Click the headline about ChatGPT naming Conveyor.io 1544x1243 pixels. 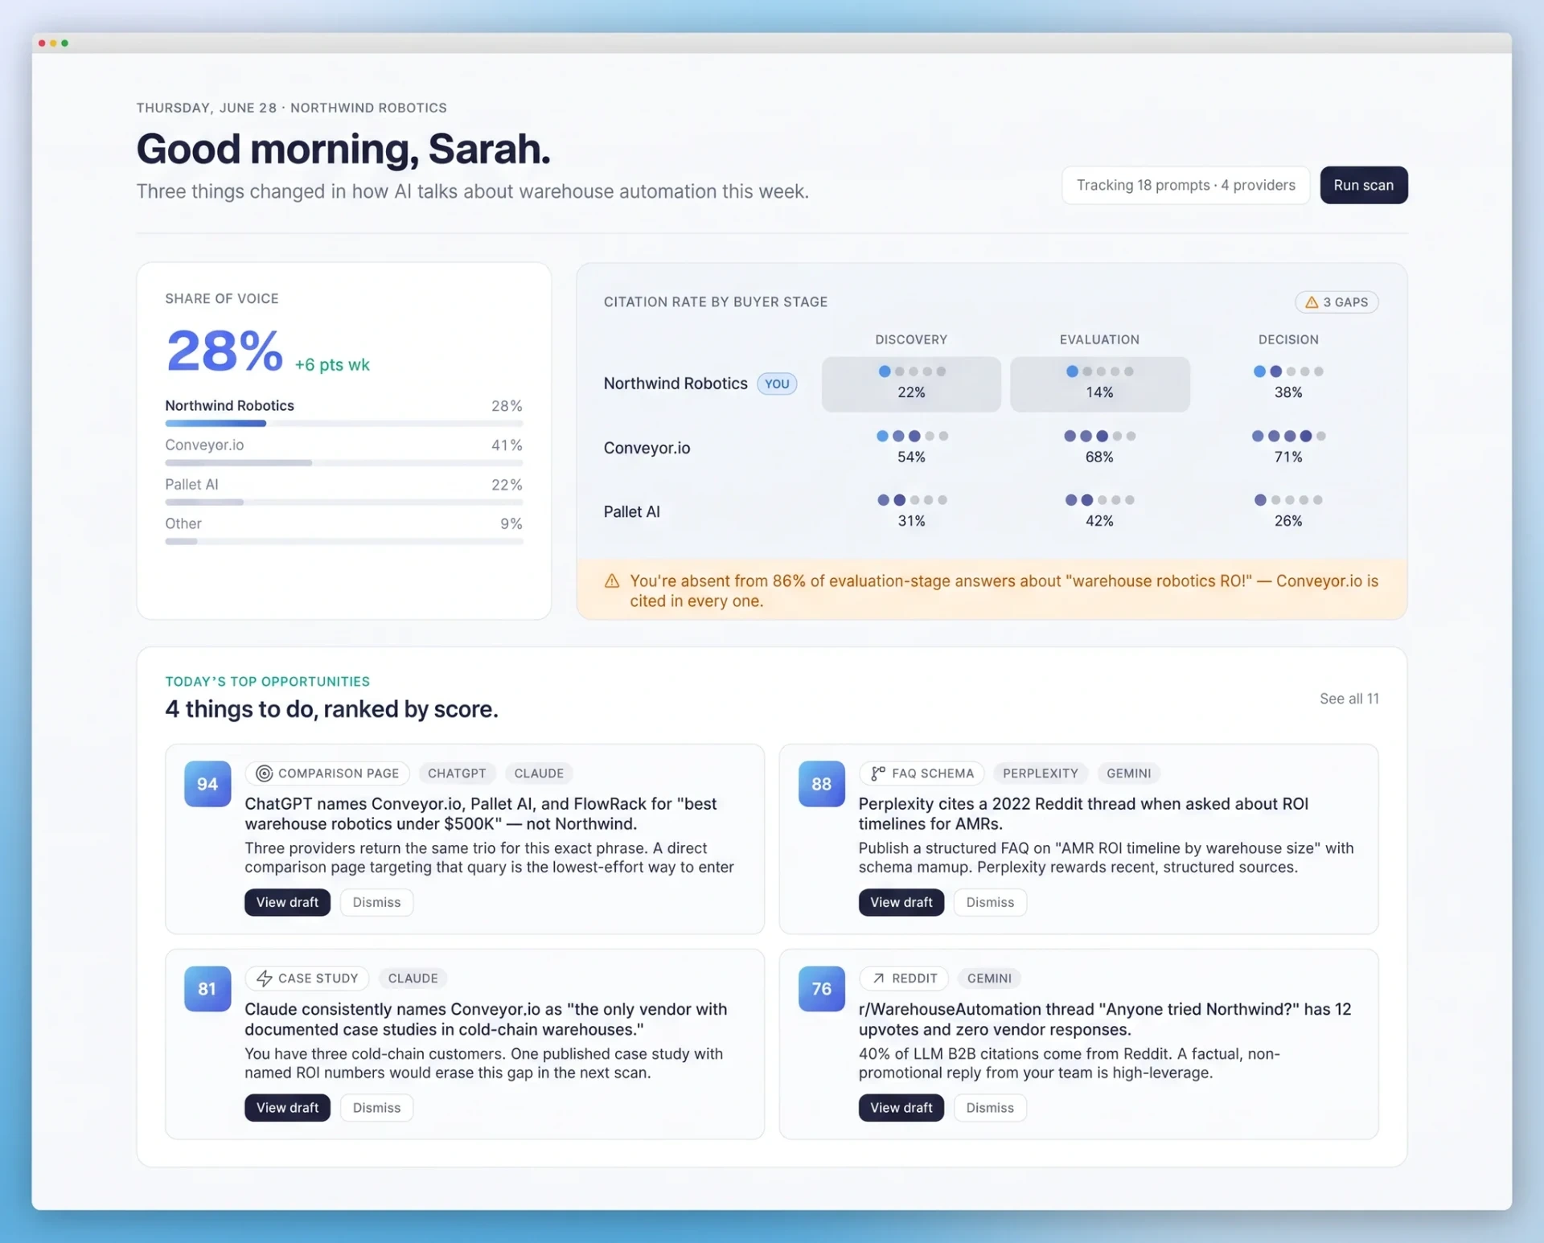coord(481,814)
